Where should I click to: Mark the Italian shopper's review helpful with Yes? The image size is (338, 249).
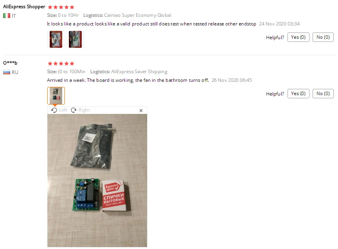pyautogui.click(x=298, y=37)
